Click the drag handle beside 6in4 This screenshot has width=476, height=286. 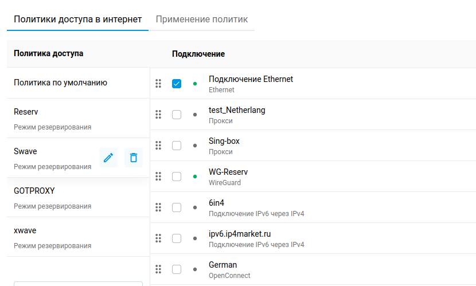(x=158, y=207)
